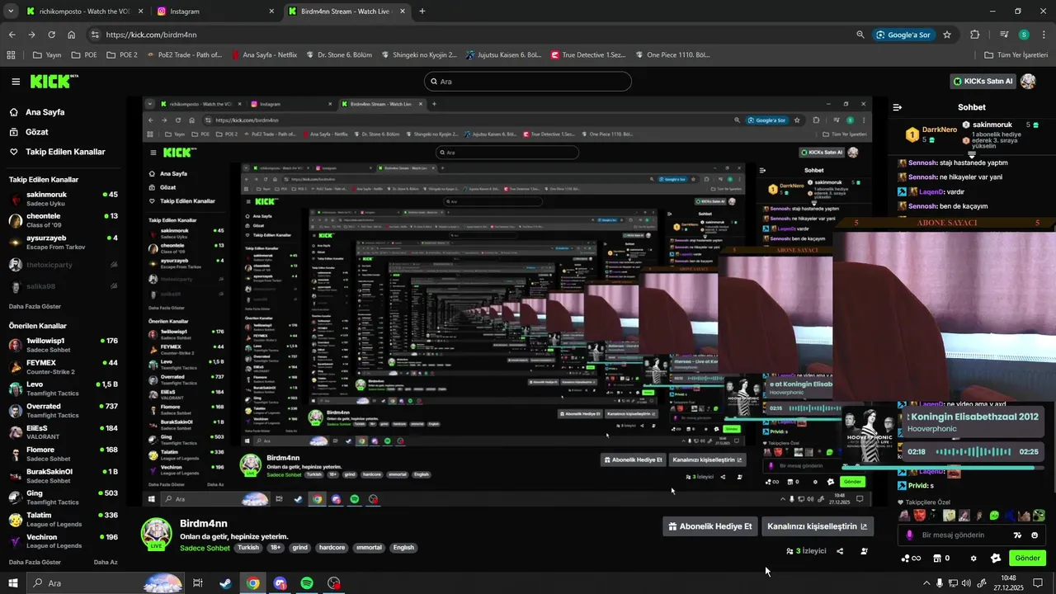This screenshot has width=1056, height=594.
Task: Click the Kick search box Ara
Action: coord(528,82)
